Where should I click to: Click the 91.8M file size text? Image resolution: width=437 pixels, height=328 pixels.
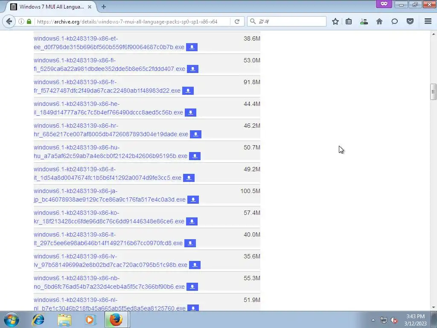252,82
